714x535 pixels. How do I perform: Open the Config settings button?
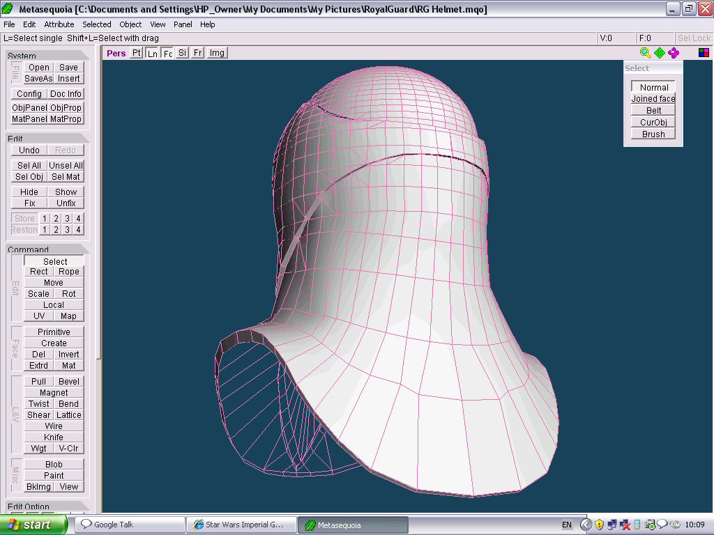coord(29,94)
